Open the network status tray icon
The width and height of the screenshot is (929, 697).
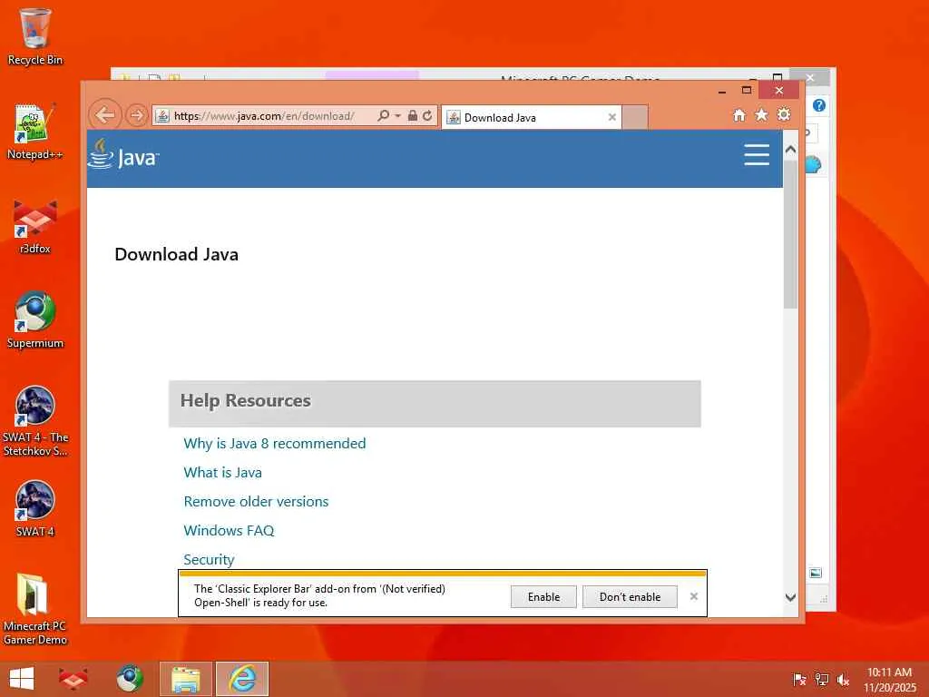pos(821,679)
